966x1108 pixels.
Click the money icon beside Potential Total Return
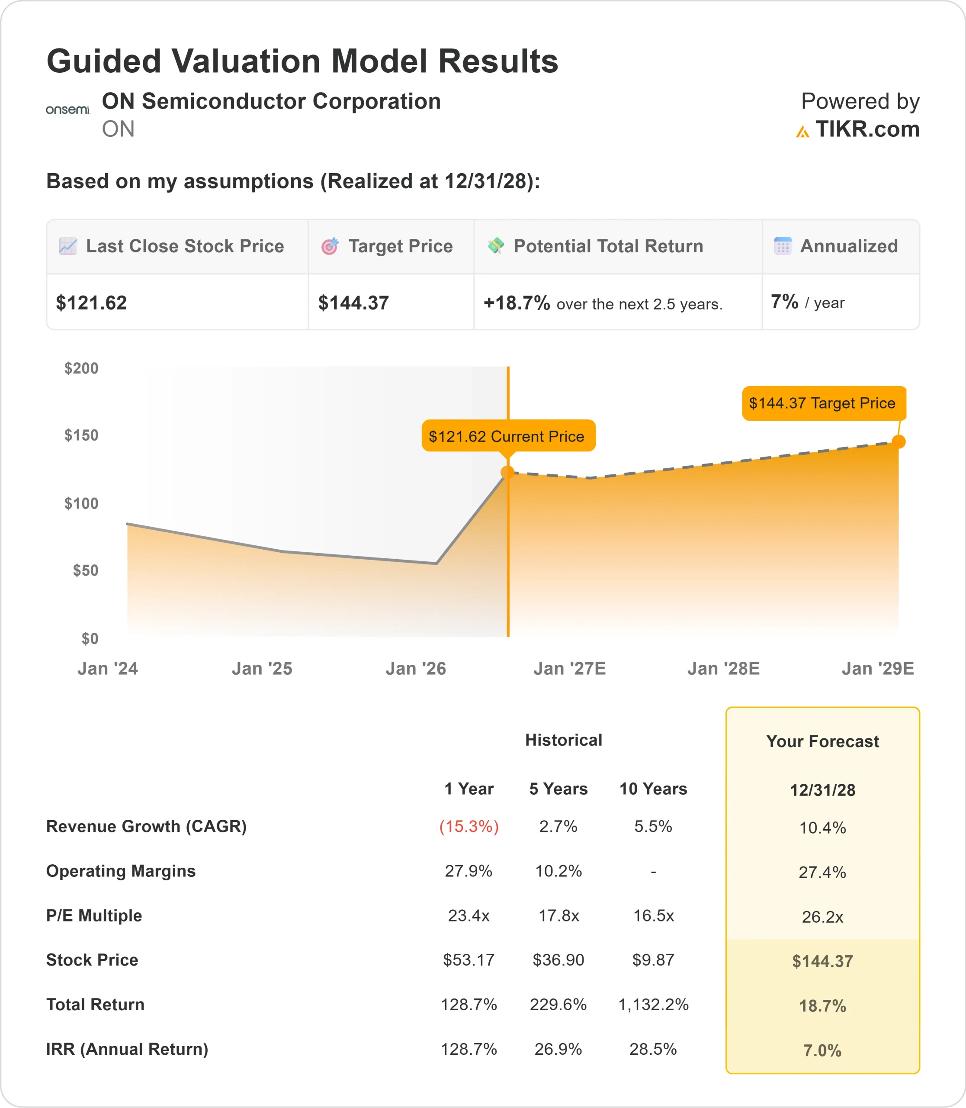(495, 246)
